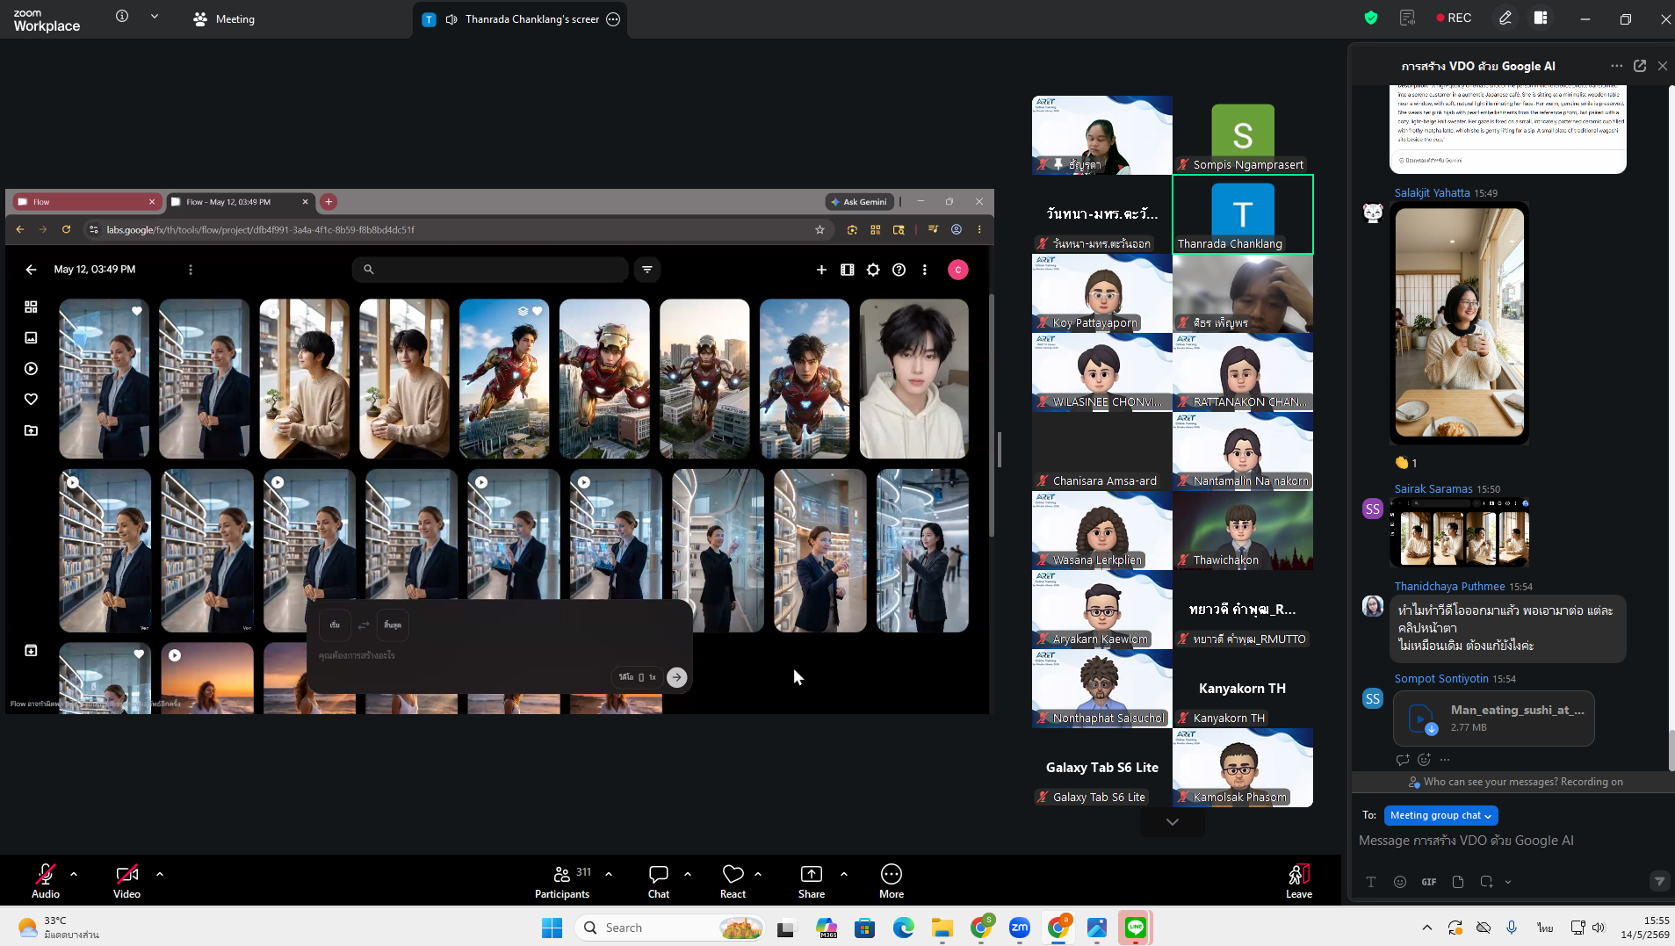Select Thanrada Chanklang's screen tab
This screenshot has height=946, width=1675.
tap(521, 19)
